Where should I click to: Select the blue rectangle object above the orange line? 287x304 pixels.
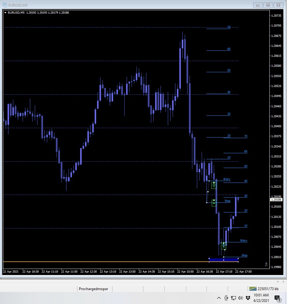pos(223,259)
